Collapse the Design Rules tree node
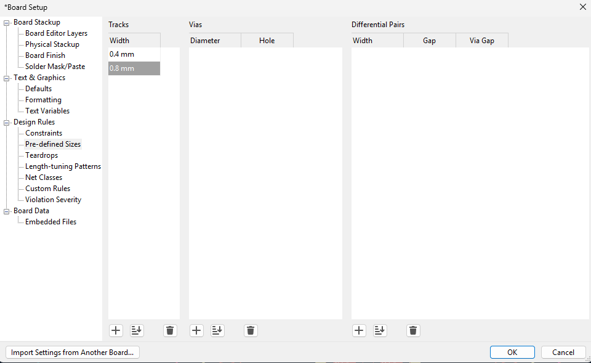This screenshot has width=591, height=363. [x=7, y=123]
